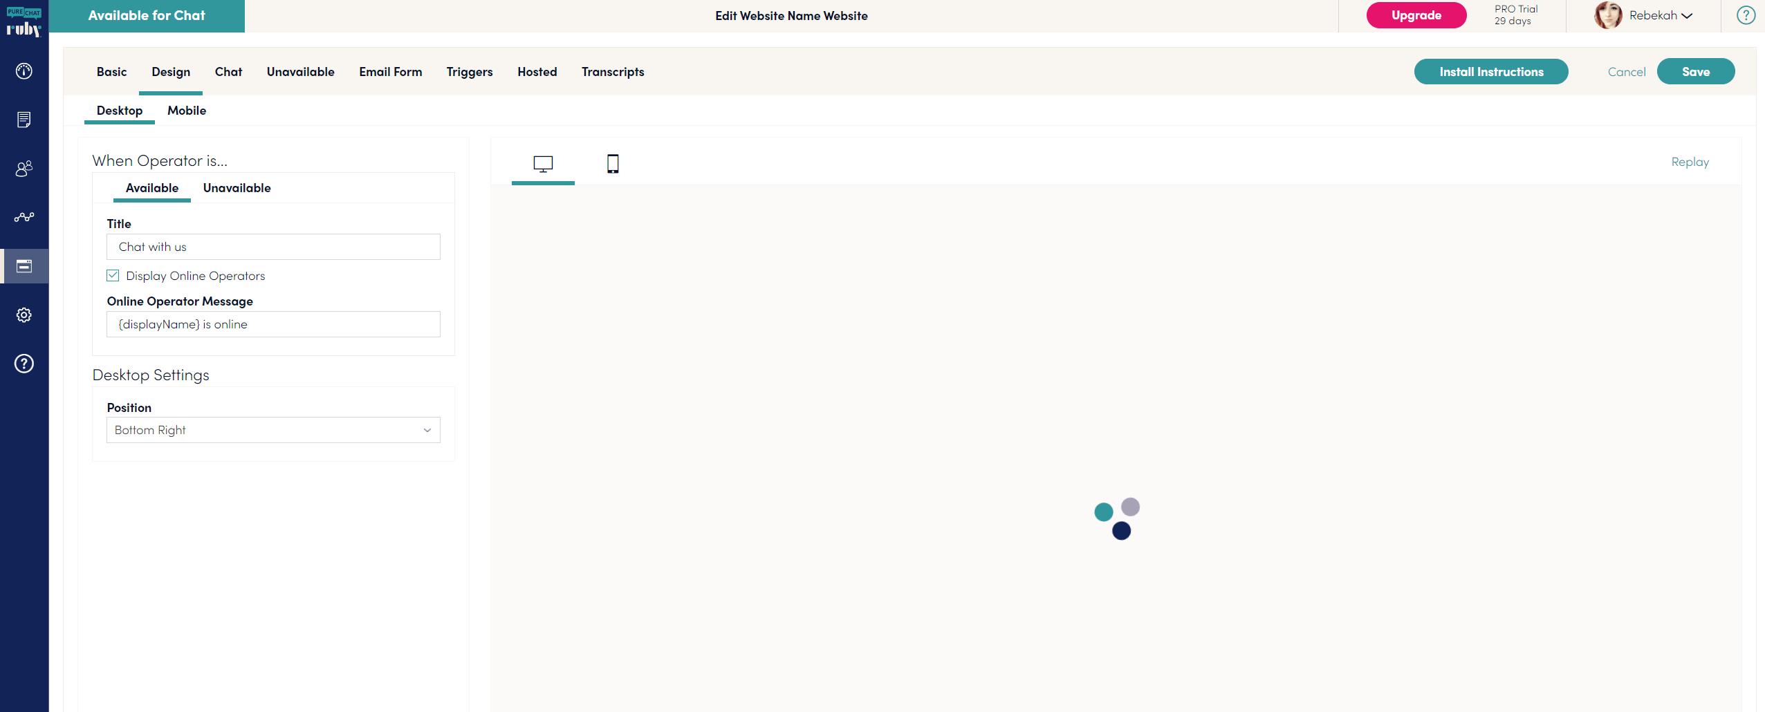The width and height of the screenshot is (1765, 712).
Task: Open the Mobile design sub-tab
Action: click(187, 111)
